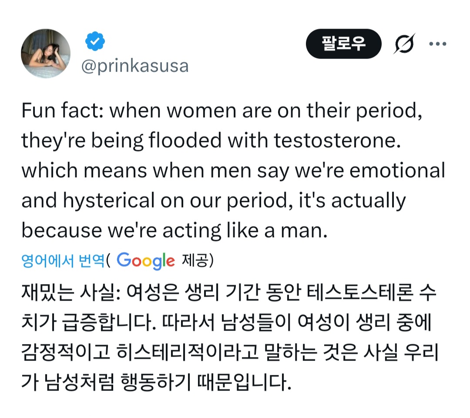Viewport: 470px width, 418px height.
Task: Click the word "acting" in the last English line
Action: tap(191, 230)
